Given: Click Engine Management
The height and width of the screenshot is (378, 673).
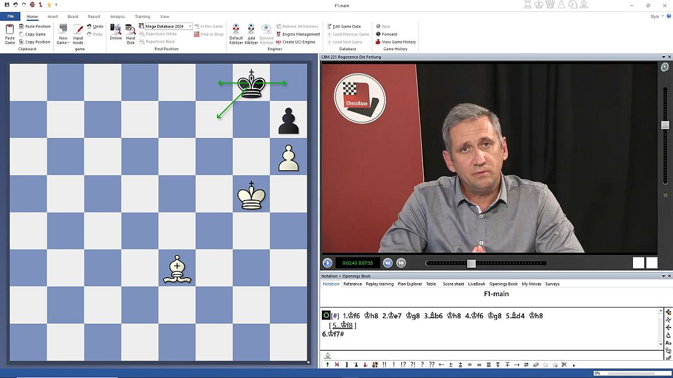Looking at the screenshot, I should coord(300,34).
